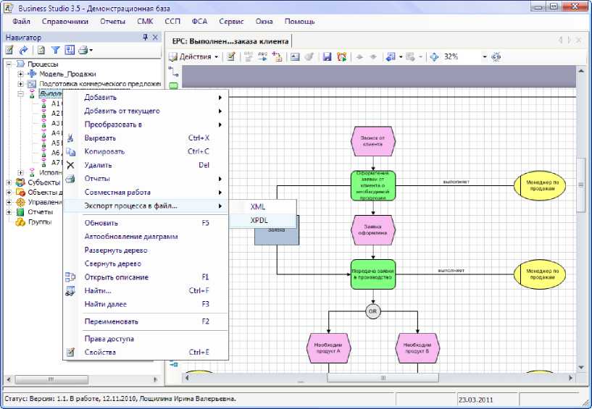This screenshot has height=409, width=592.
Task: Expand the Субъекты tree node
Action: (x=9, y=182)
